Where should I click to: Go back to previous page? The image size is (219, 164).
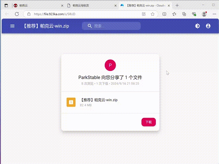tap(7, 14)
